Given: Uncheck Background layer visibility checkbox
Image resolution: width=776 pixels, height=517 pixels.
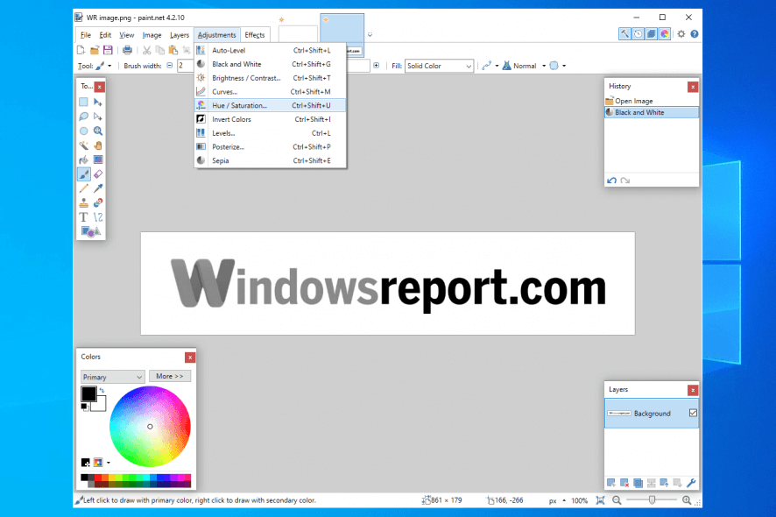Looking at the screenshot, I should pyautogui.click(x=693, y=413).
